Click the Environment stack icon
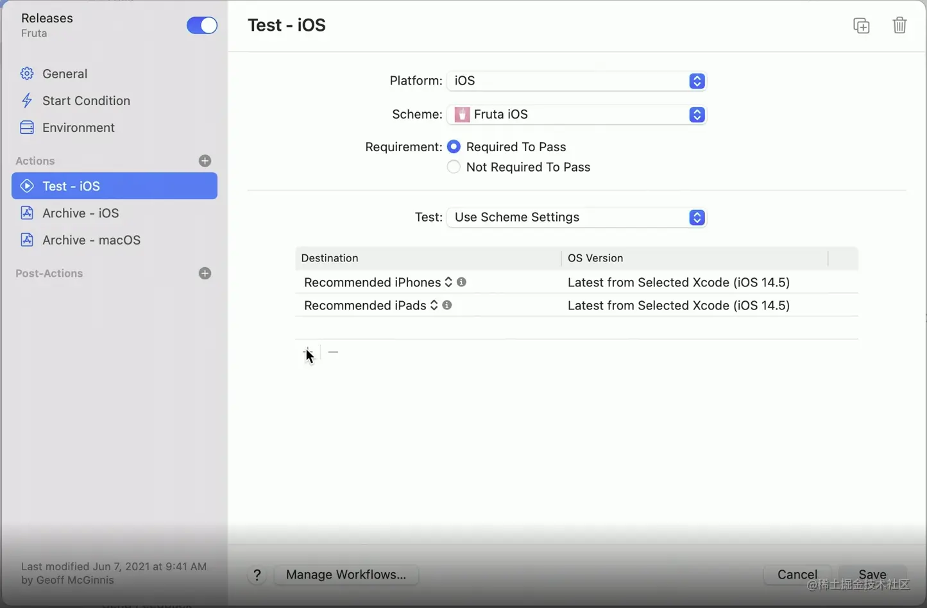 click(x=27, y=127)
